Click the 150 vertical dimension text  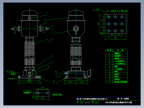pos(98,24)
